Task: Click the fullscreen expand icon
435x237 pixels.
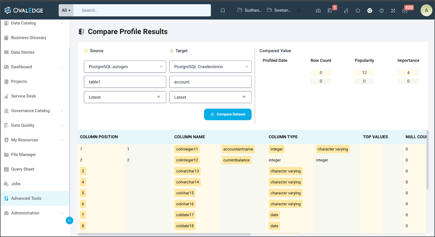Action: tap(393, 11)
